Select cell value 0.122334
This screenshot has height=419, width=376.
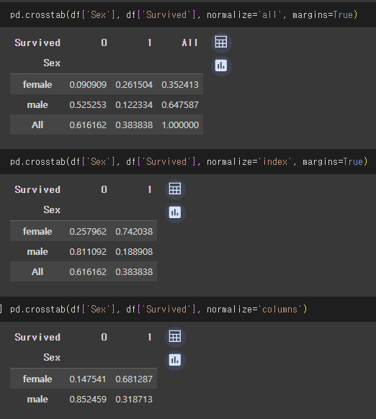point(134,105)
